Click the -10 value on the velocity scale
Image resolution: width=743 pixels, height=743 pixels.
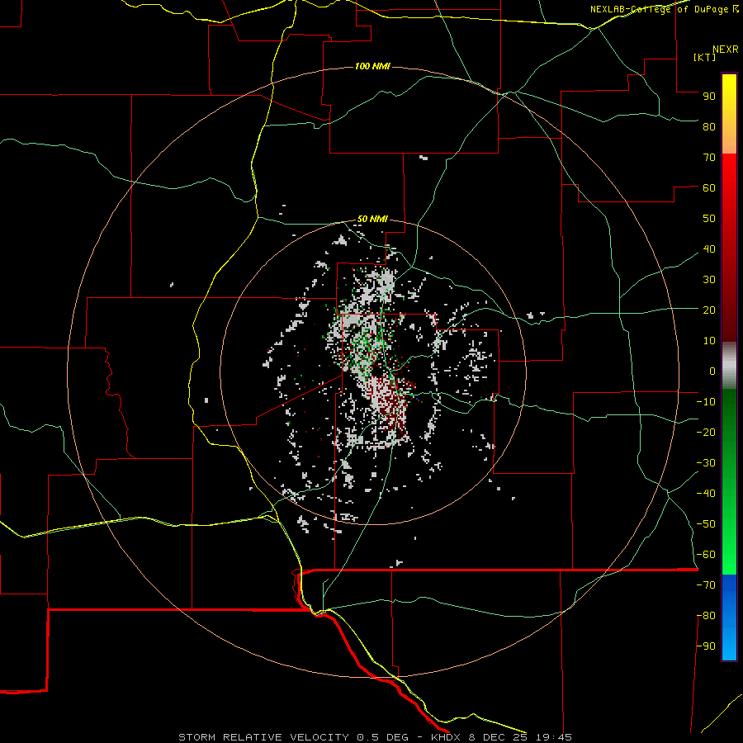[706, 402]
